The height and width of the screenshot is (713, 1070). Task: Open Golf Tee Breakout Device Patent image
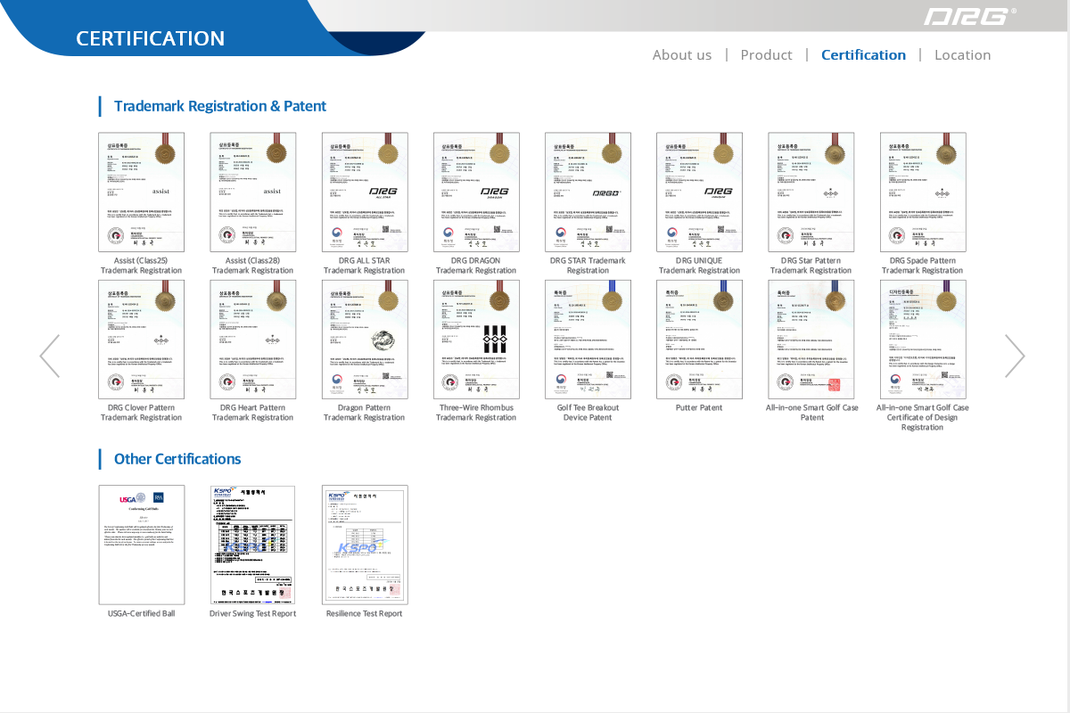pos(588,340)
